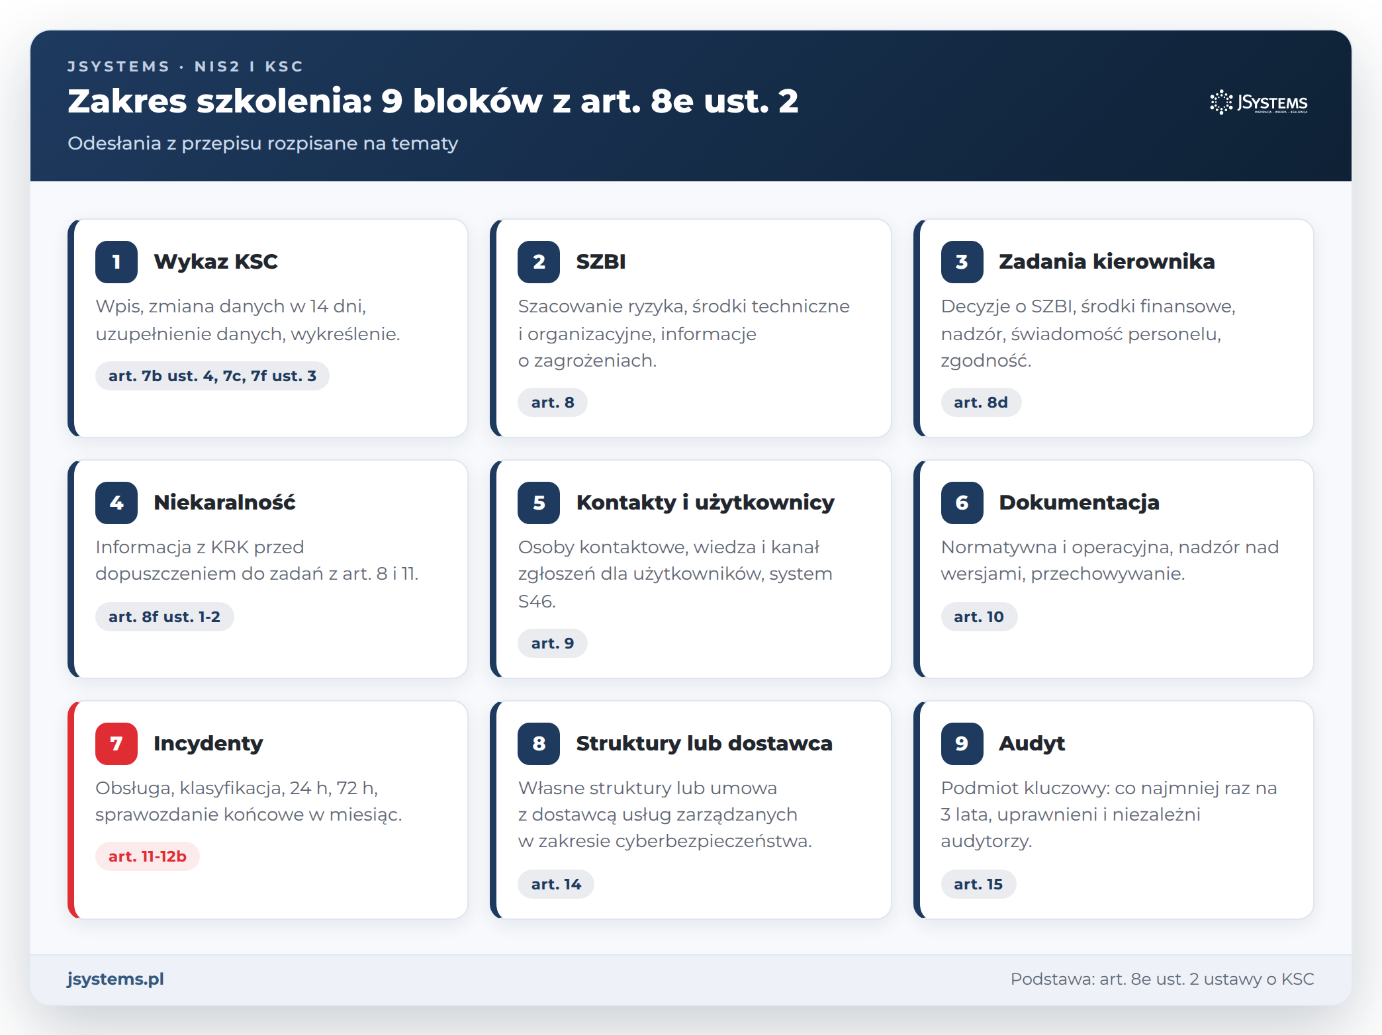Image resolution: width=1382 pixels, height=1035 pixels.
Task: Click the footer text 'Podstawa: art. 8e ust. 2 ustawy o KSC'
Action: click(x=1162, y=979)
